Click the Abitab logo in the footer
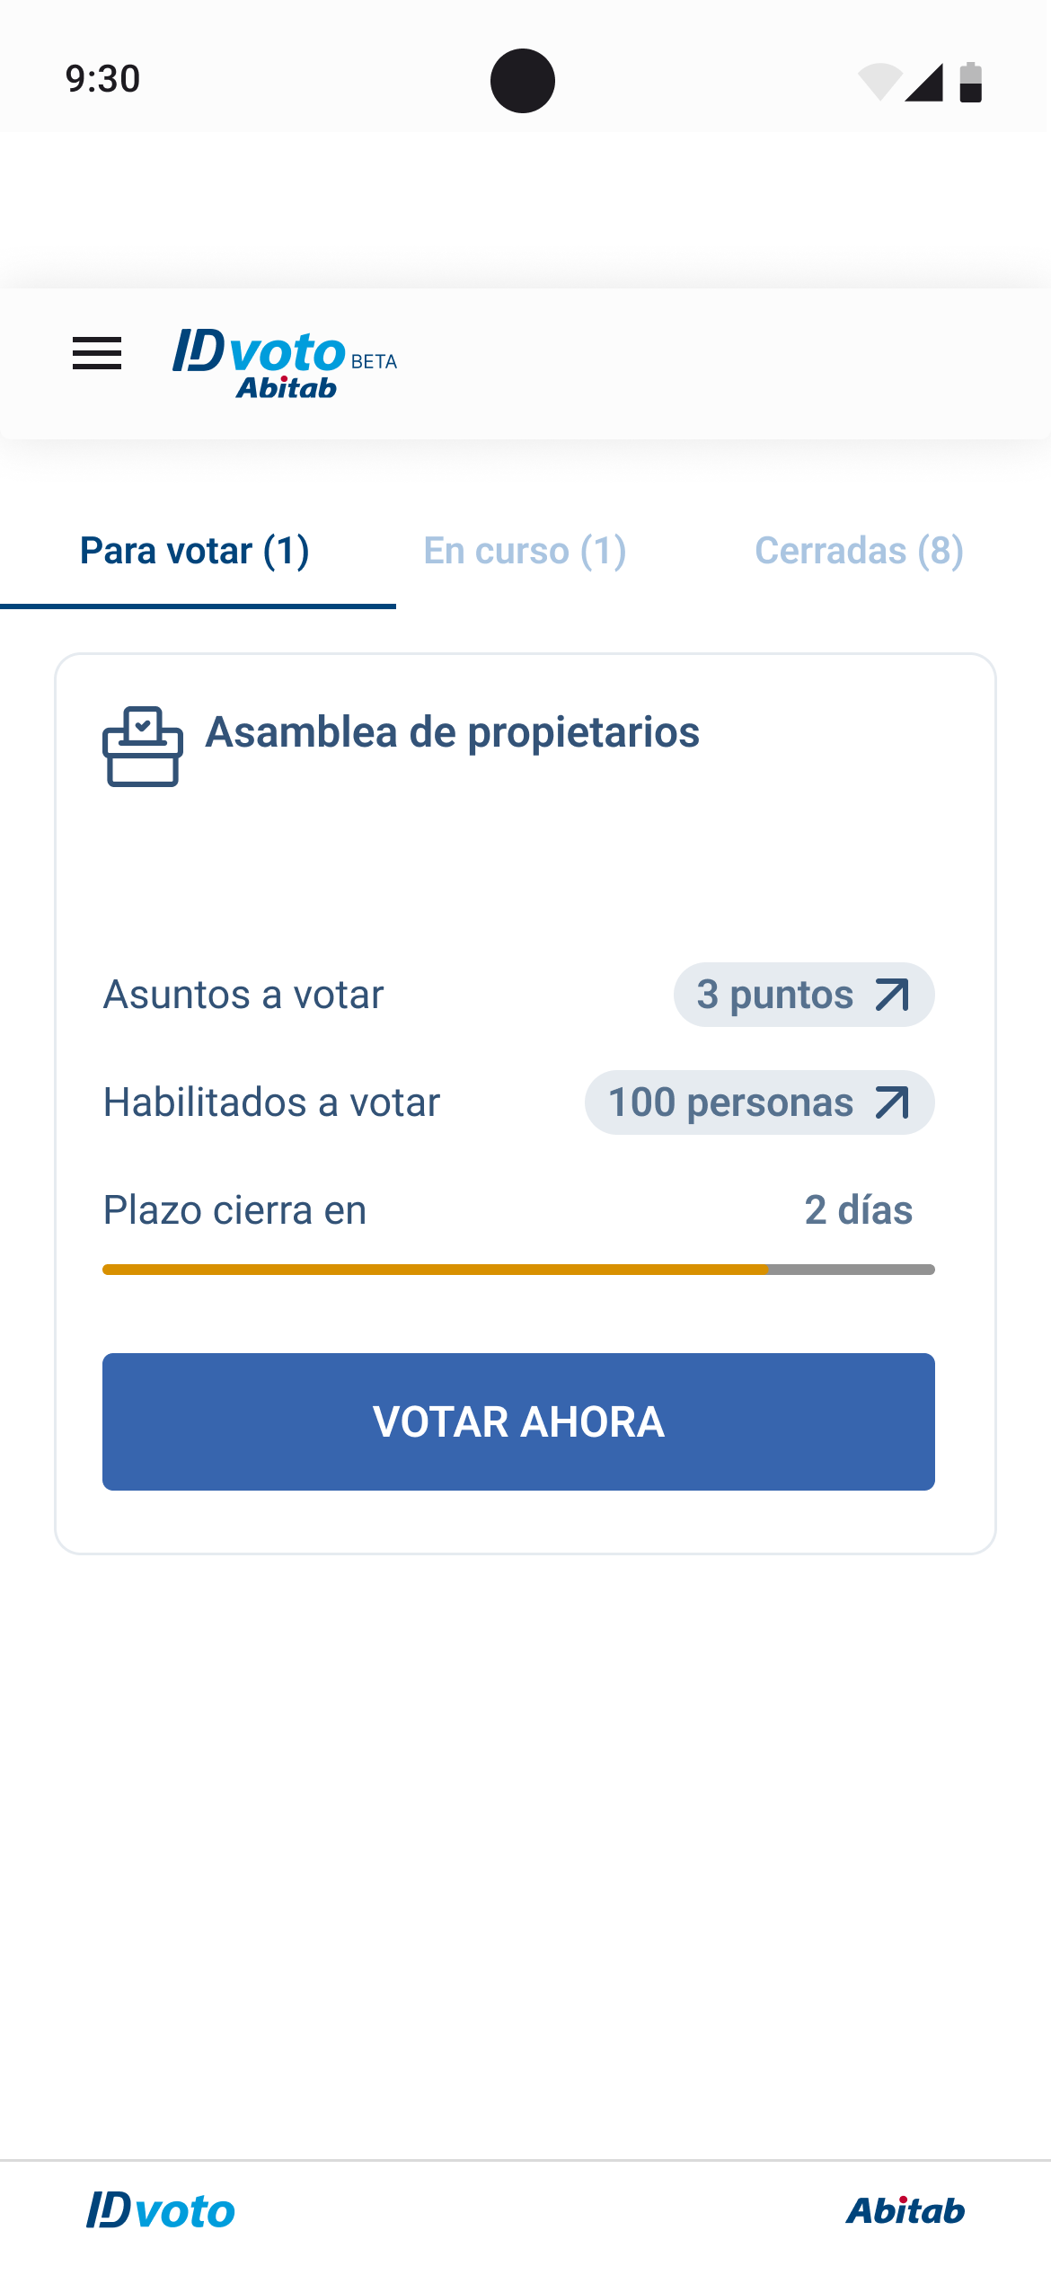The image size is (1051, 2275). click(x=905, y=2210)
